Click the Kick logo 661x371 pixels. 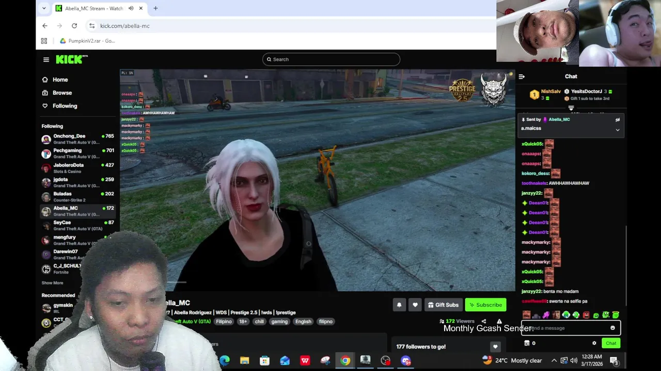pyautogui.click(x=71, y=59)
